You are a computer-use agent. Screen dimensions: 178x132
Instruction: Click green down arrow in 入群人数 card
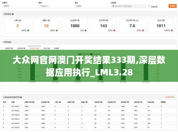(x=28, y=31)
